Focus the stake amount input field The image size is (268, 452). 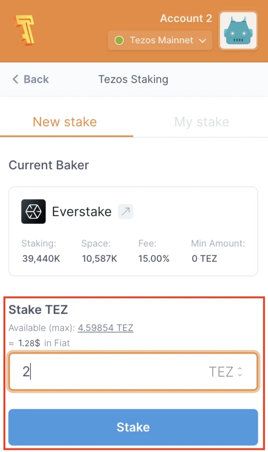110,372
